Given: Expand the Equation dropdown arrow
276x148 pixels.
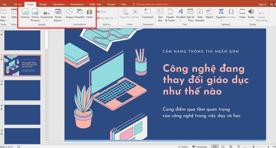Looking at the screenshot, I should click(221, 21).
